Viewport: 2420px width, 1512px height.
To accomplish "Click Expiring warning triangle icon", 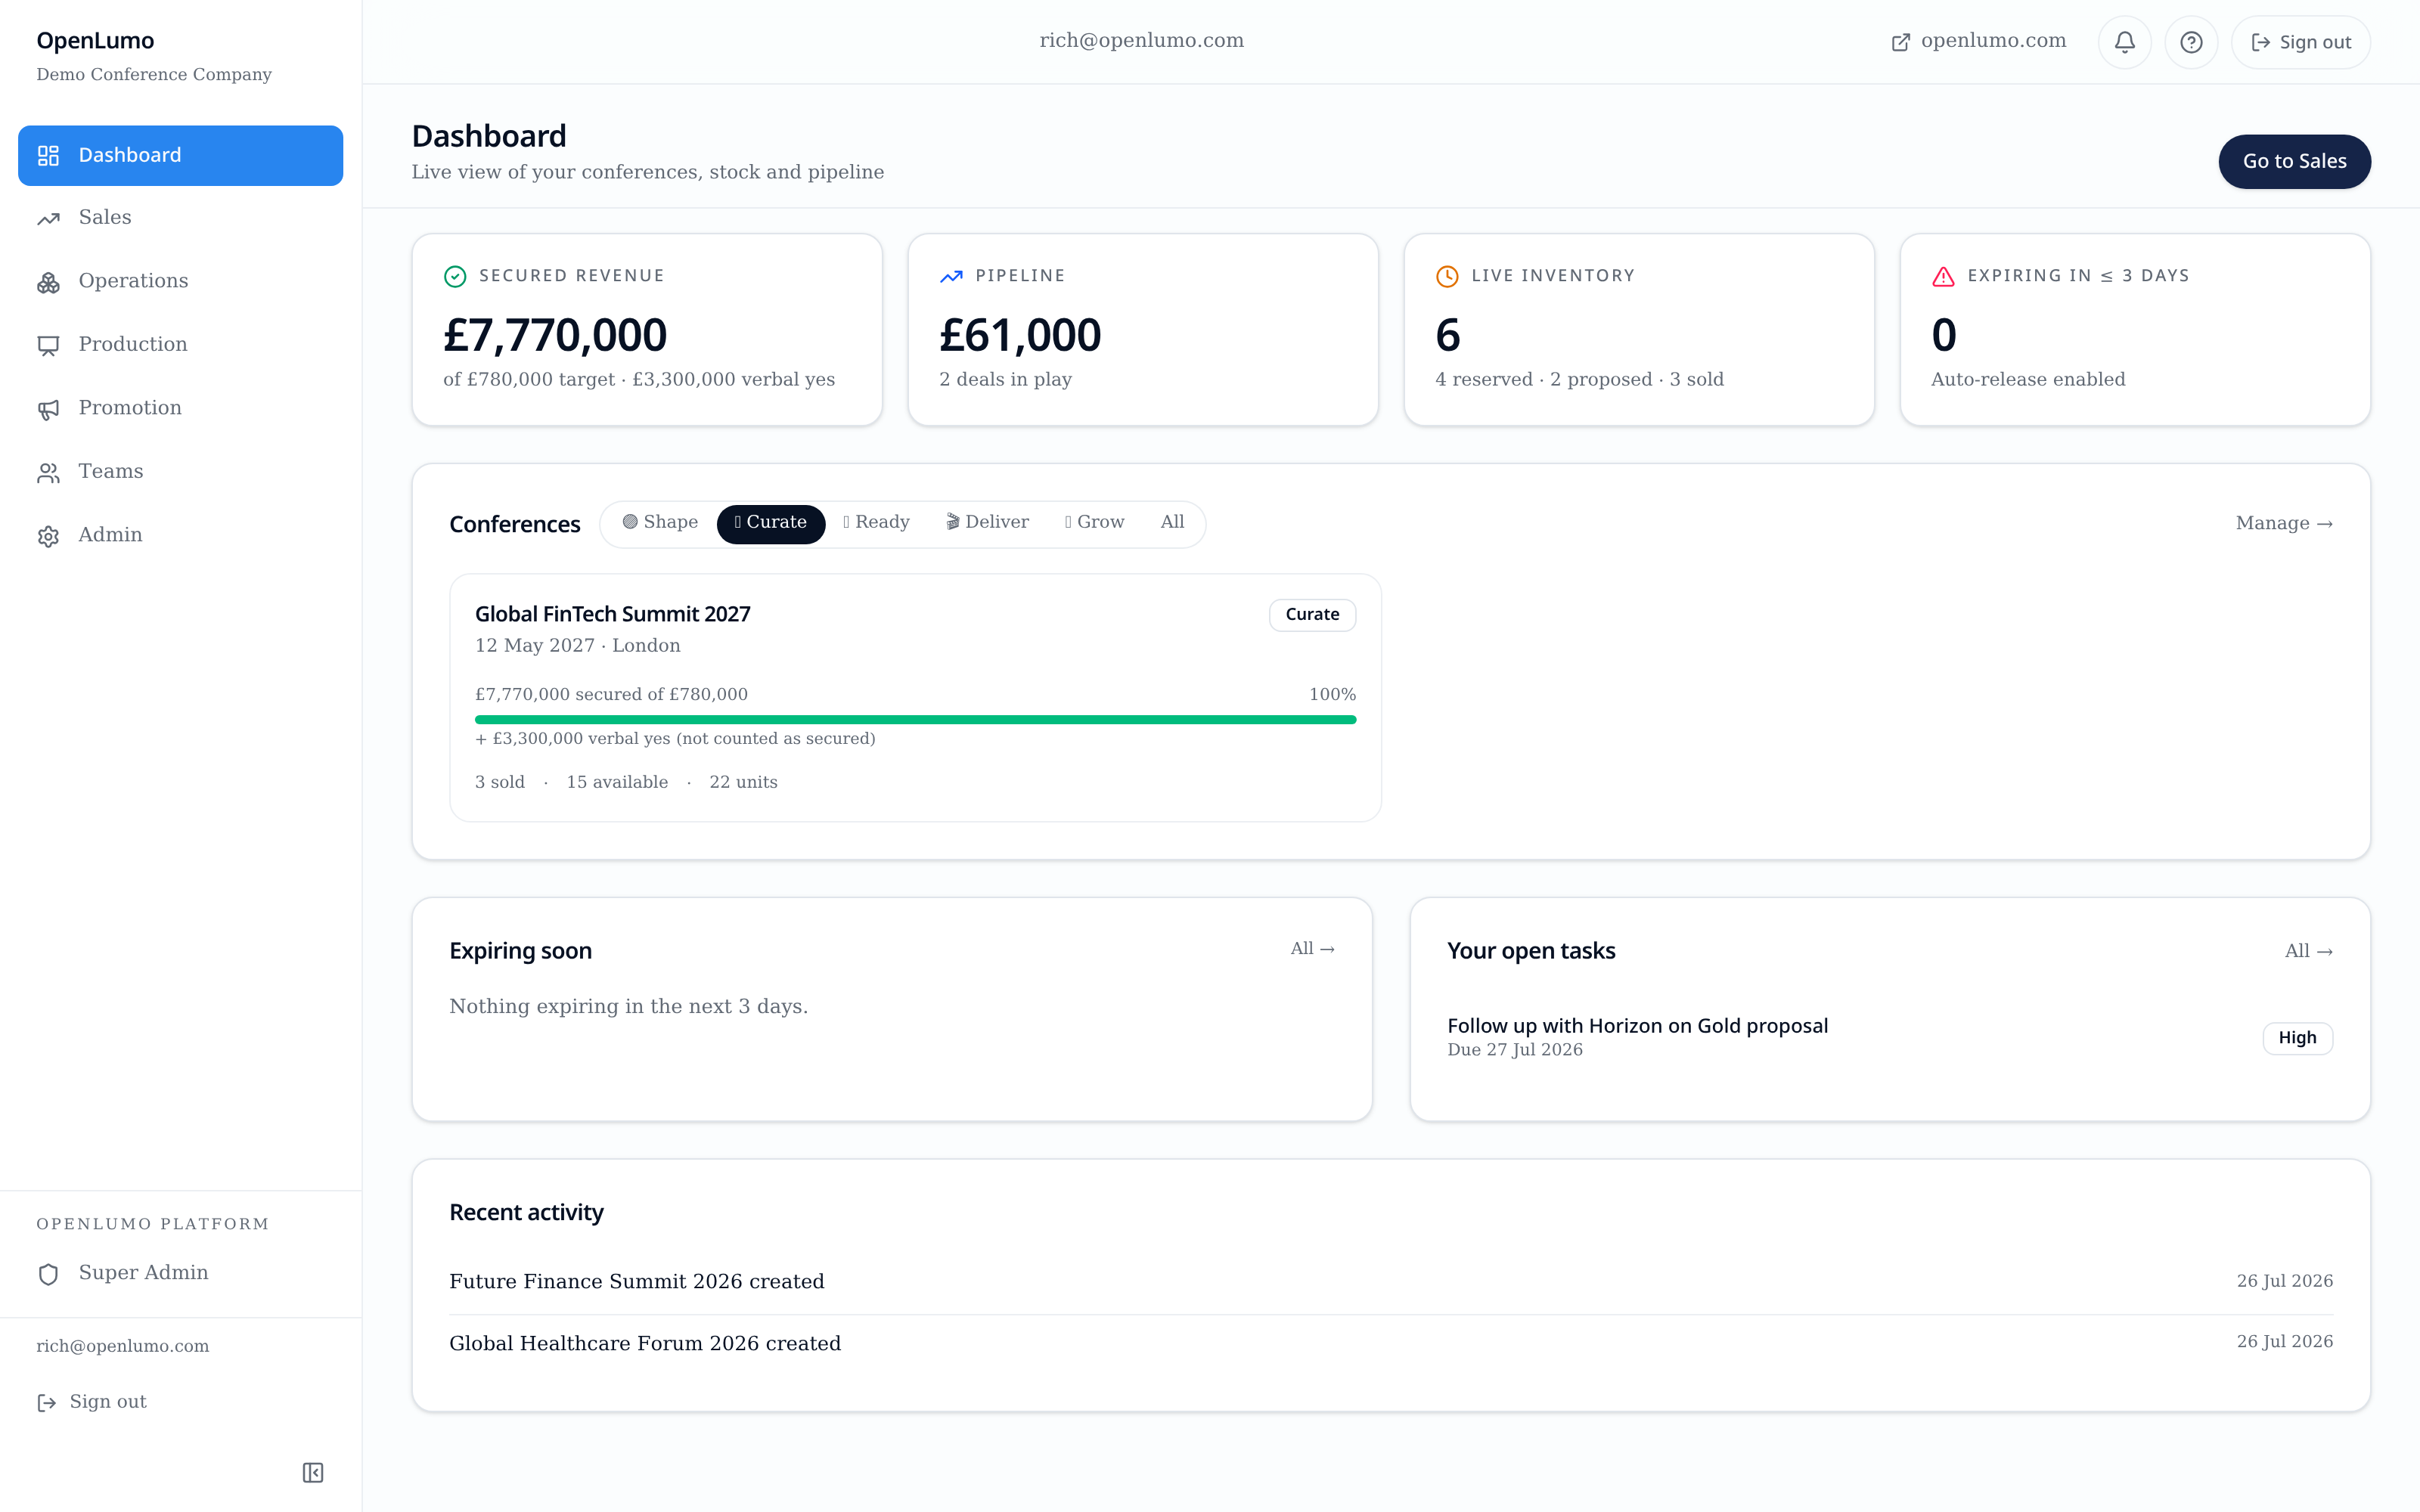I will click(x=1943, y=276).
